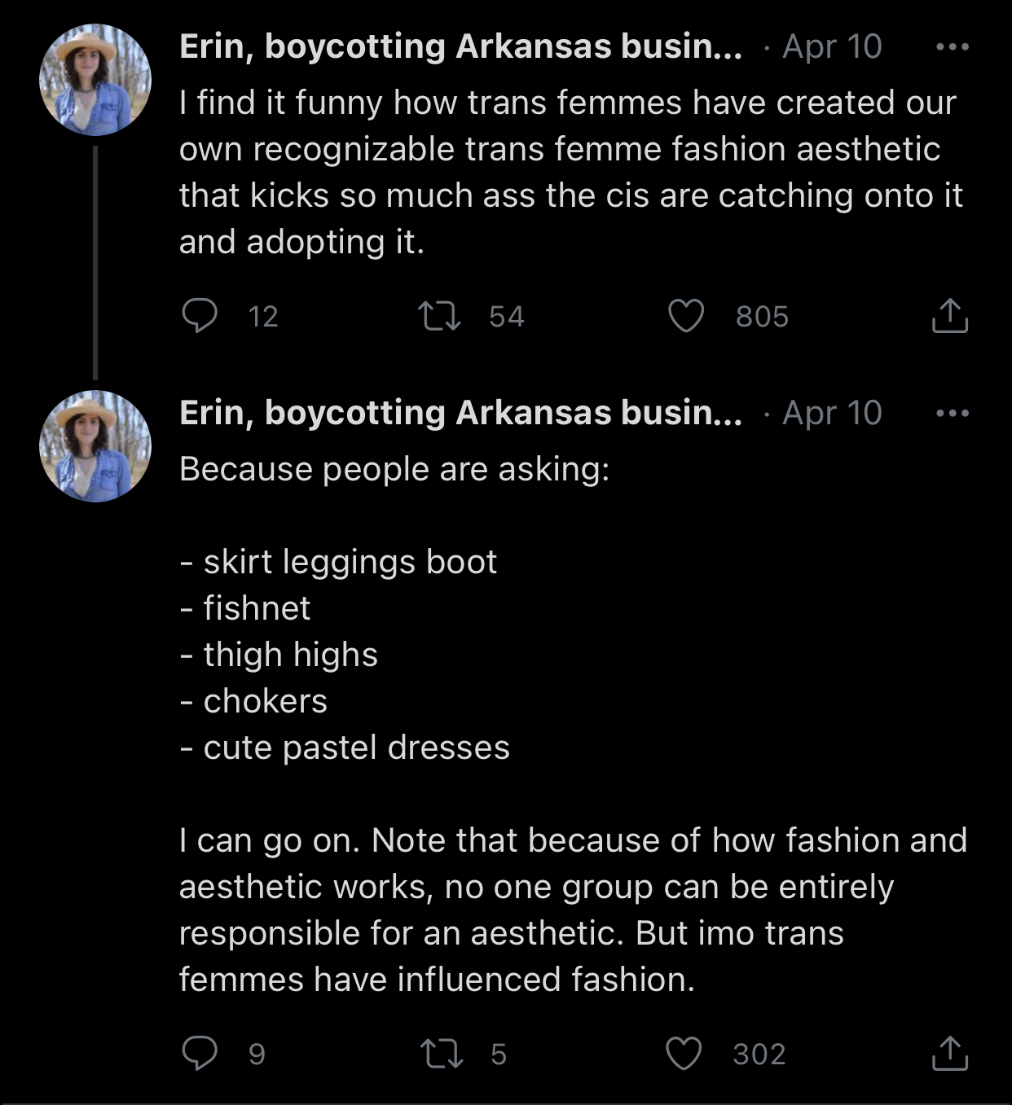Open the first tweet's Apr 10 timestamp
The width and height of the screenshot is (1012, 1105).
832,47
